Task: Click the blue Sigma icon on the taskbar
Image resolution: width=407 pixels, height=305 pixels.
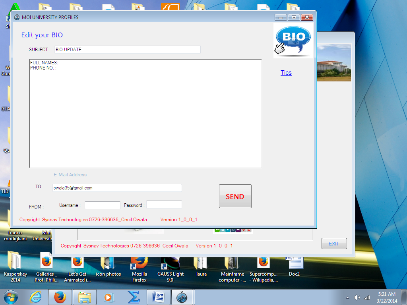Action: [134, 297]
